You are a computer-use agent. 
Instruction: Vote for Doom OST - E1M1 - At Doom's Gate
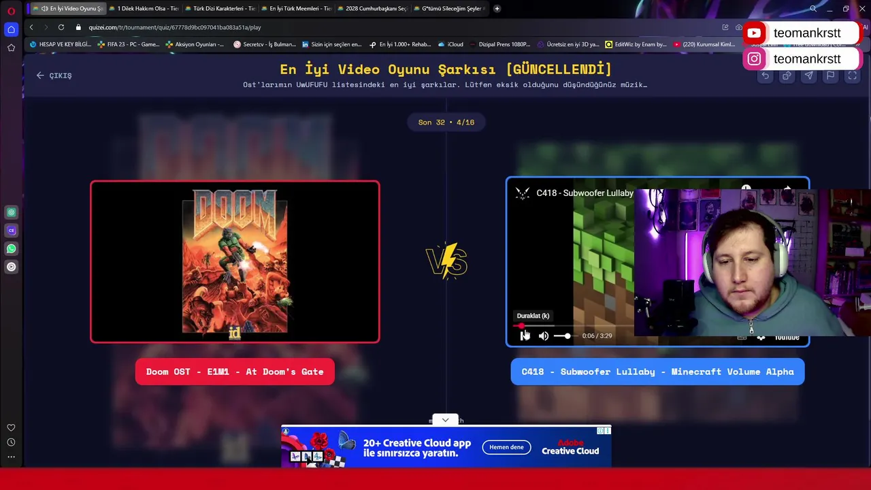235,372
